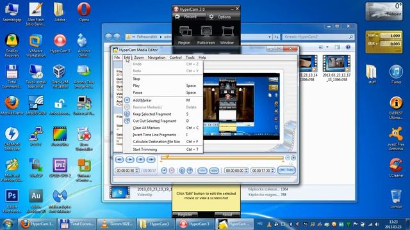Open the Zoom menu

coord(139,57)
